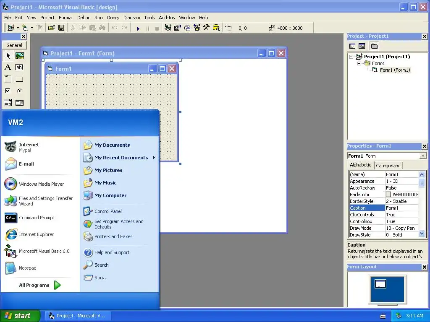Select the ComboBox control in the toolbox
Image resolution: width=430 pixels, height=322 pixels.
click(x=8, y=103)
